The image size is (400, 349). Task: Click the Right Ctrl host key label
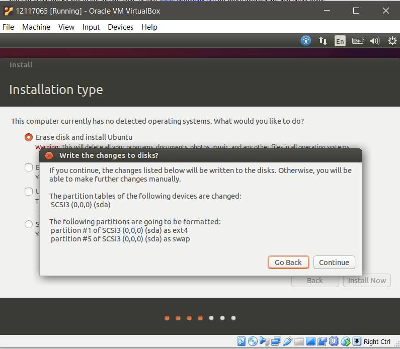coord(377,341)
